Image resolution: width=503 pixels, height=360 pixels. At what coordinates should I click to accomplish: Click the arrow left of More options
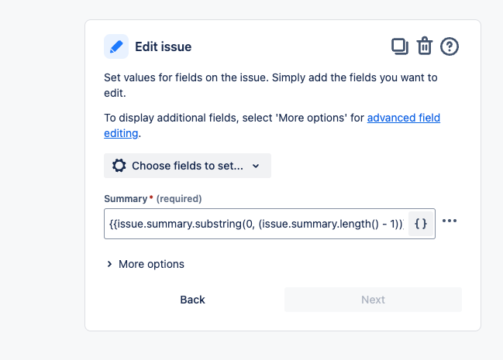pyautogui.click(x=109, y=264)
